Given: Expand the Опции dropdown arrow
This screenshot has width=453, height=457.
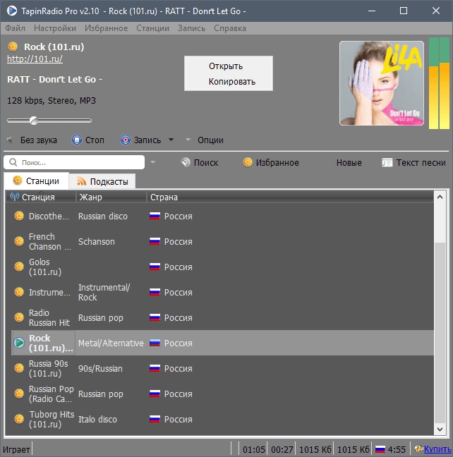Looking at the screenshot, I should pyautogui.click(x=188, y=140).
